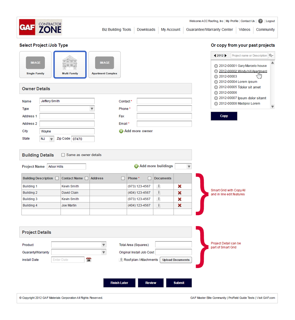Click the Upload Documents button

176,260
